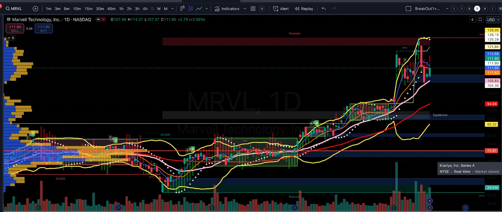Select the Bars chart style icon
Screen dimensions: 502x212
pos(182,9)
